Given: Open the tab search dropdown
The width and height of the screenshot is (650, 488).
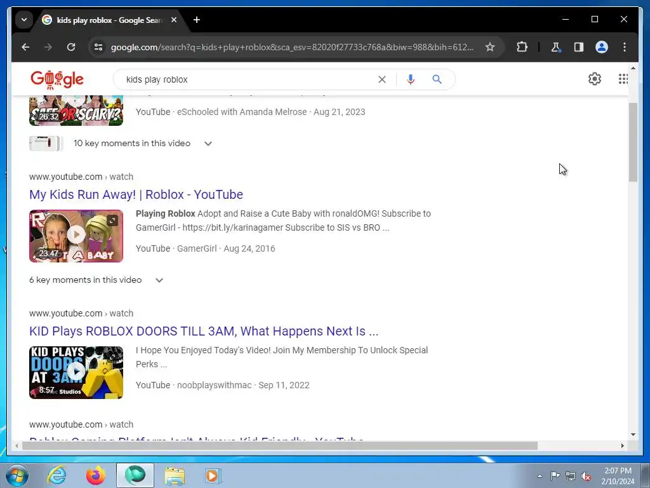Looking at the screenshot, I should (24, 20).
